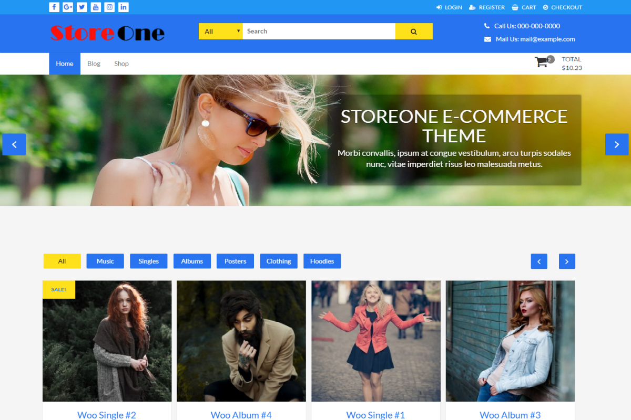This screenshot has height=420, width=631.
Task: Click the Google+ social icon
Action: pos(68,7)
